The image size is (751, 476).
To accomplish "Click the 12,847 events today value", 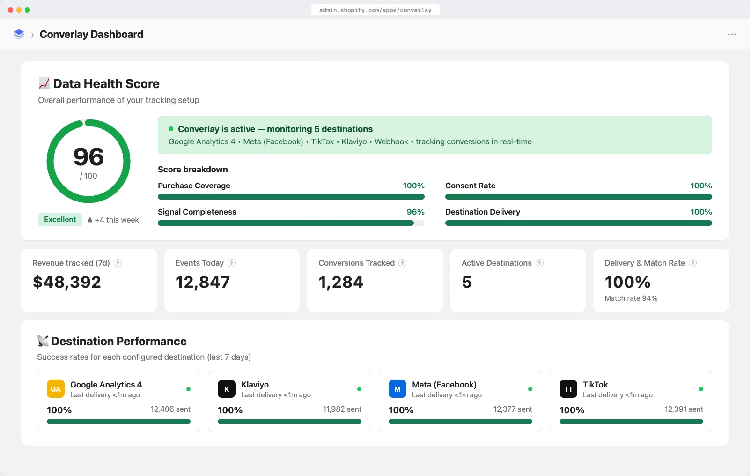I will pos(203,282).
